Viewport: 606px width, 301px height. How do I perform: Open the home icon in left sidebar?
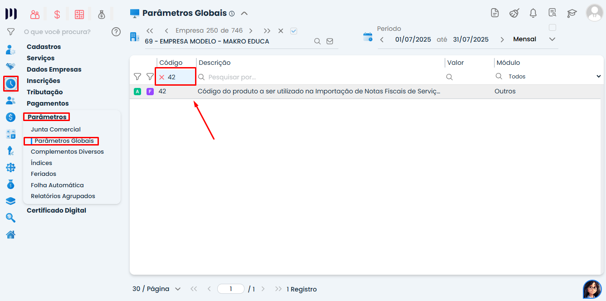pos(10,234)
